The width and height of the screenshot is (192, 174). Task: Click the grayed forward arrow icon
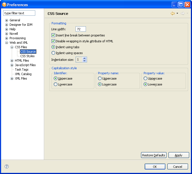(x=183, y=13)
